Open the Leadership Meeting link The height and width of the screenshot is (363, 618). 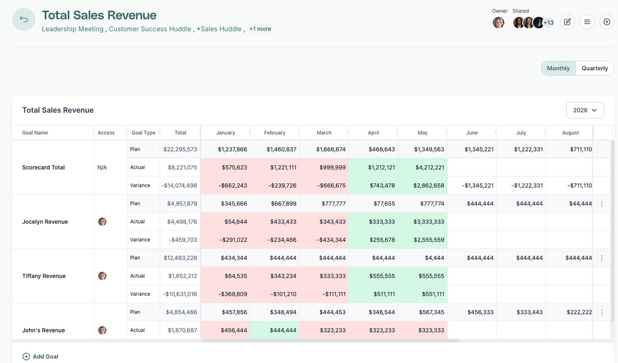pyautogui.click(x=73, y=29)
